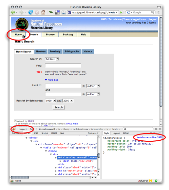Switch to the Boolean search tab
This screenshot has width=169, height=190.
coord(41,52)
